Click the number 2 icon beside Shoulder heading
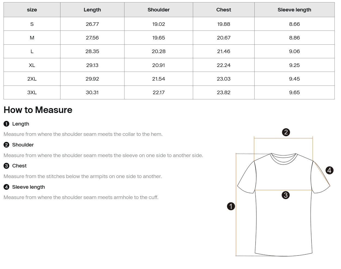Viewport: 341px width, 269px height. (x=7, y=145)
